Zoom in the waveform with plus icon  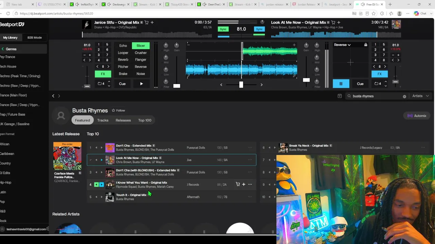click(x=294, y=45)
